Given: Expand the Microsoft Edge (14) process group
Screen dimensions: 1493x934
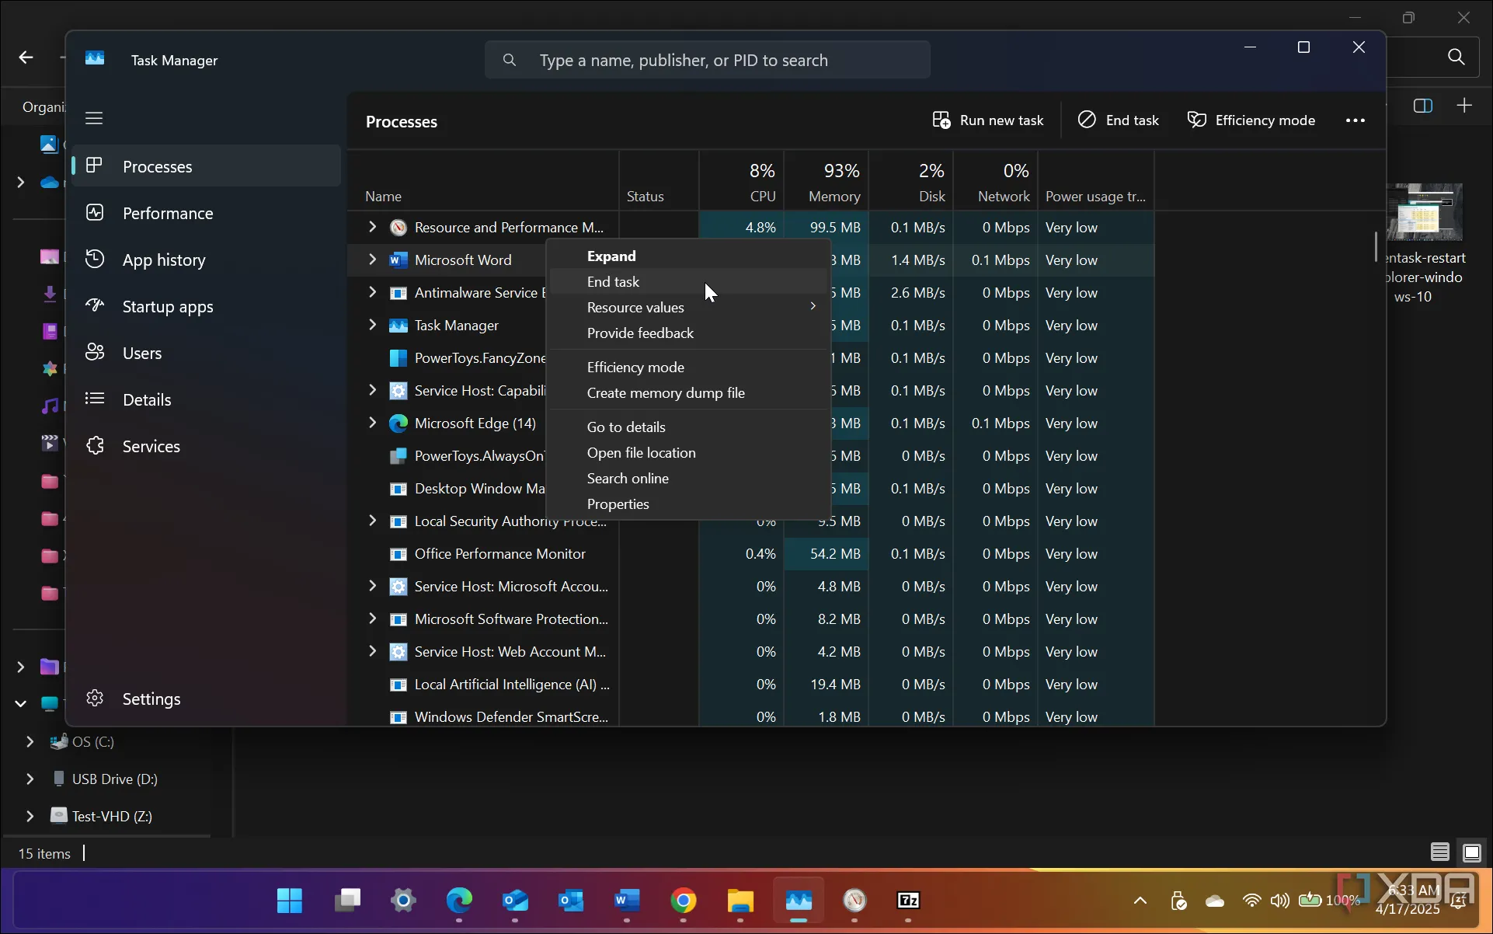Looking at the screenshot, I should click(x=372, y=423).
